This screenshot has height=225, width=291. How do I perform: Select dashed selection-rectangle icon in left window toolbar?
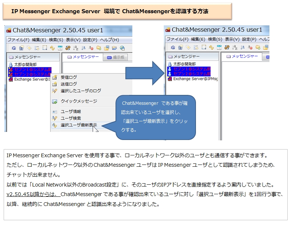pyautogui.click(x=45, y=48)
